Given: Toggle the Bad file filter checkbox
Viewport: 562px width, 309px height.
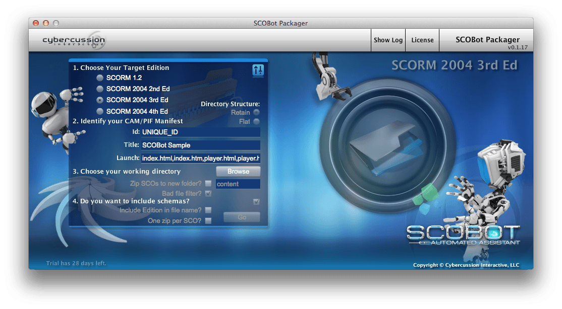Looking at the screenshot, I should pos(208,193).
